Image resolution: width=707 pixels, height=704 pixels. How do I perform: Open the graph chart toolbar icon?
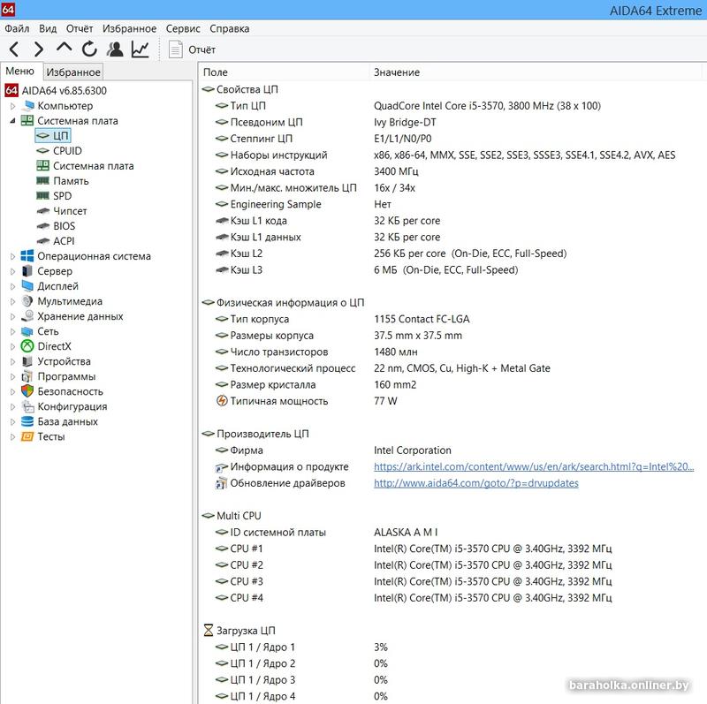pos(141,49)
